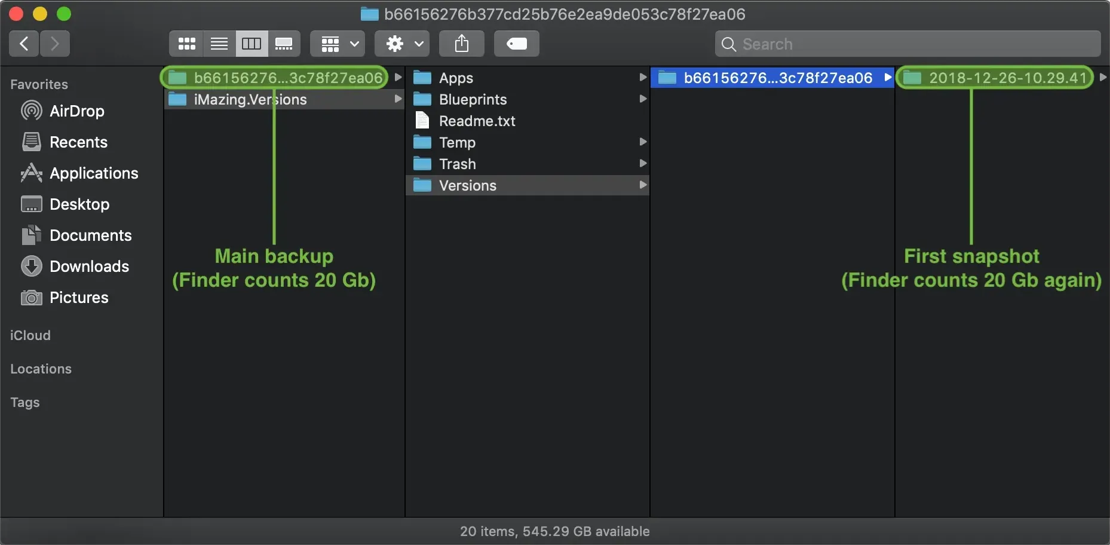Expand the Trash folder chevron
Screen dimensions: 1110x545
pyautogui.click(x=642, y=163)
